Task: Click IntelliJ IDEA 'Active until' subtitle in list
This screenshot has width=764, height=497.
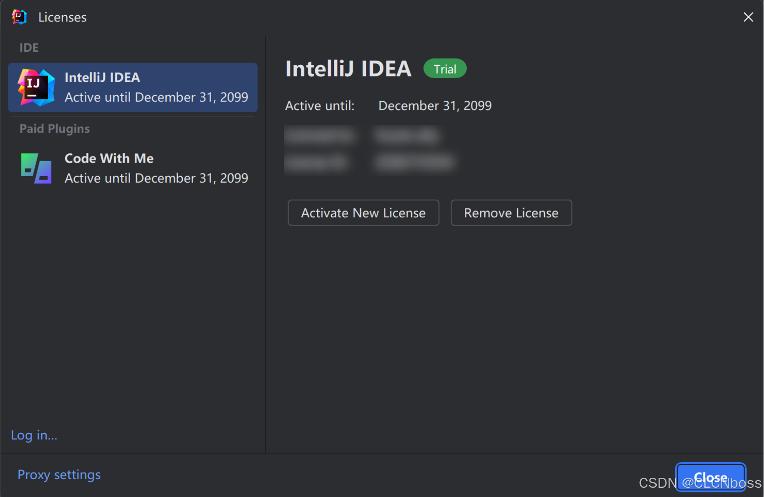Action: pyautogui.click(x=156, y=97)
